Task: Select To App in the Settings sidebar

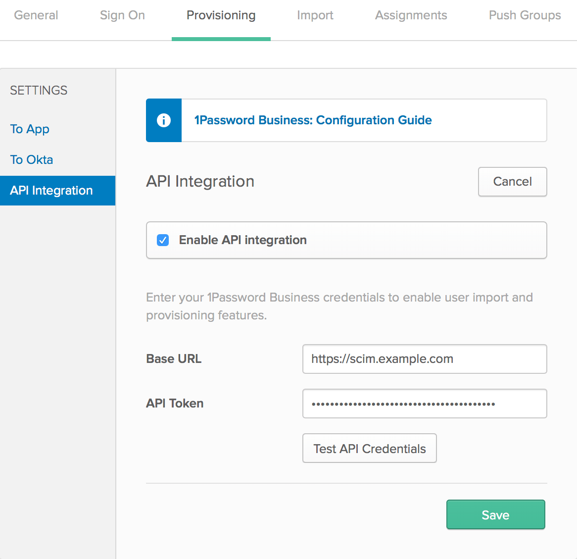Action: [29, 129]
